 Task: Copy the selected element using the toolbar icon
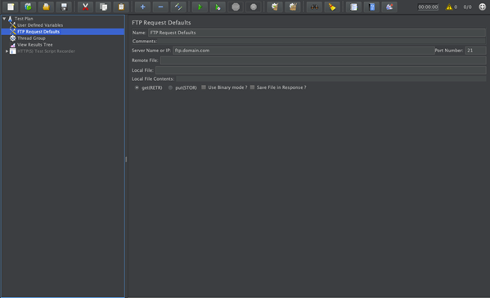point(103,7)
